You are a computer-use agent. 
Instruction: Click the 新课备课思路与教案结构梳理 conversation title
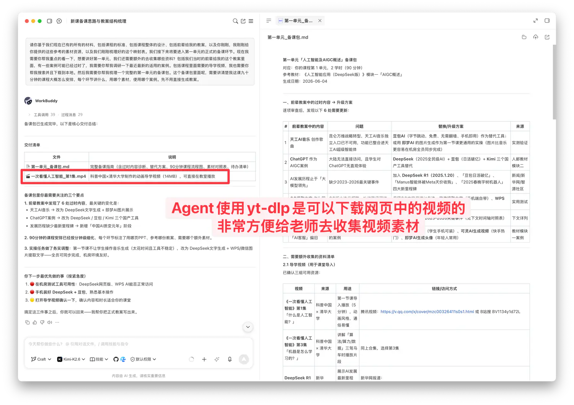tap(98, 21)
